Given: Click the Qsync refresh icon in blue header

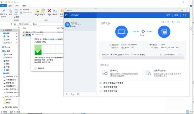Looking at the screenshot, I should (66, 15).
